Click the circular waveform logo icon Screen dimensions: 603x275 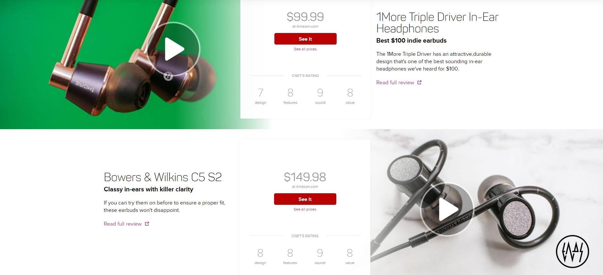pyautogui.click(x=573, y=251)
